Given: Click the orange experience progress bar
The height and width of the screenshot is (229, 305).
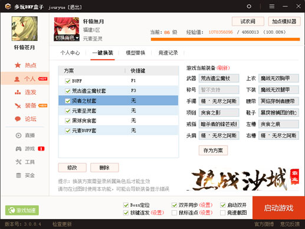Looking at the screenshot, I should 225,40.
